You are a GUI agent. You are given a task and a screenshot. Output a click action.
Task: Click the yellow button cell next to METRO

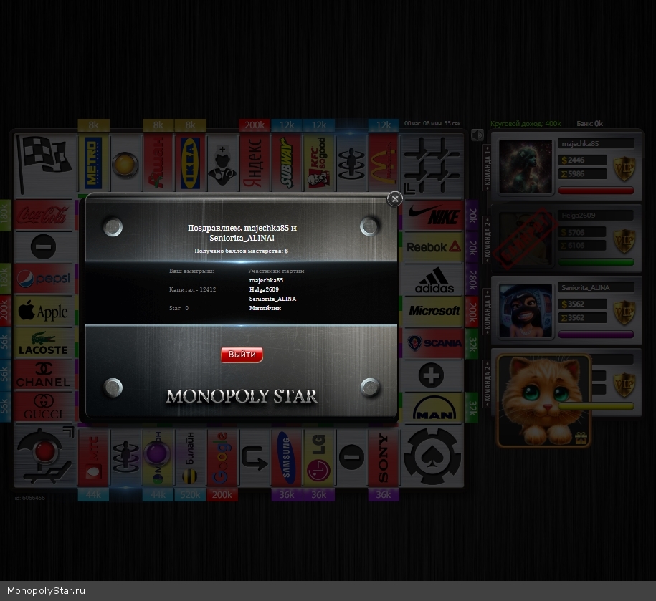point(125,163)
